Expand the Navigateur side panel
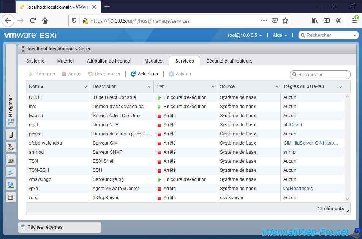 click(x=11, y=85)
